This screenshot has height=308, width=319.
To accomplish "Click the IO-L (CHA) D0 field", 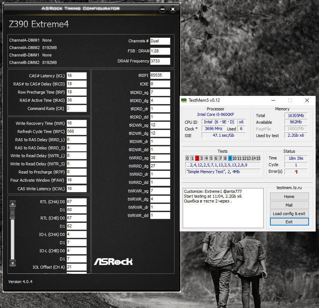I will pos(77,234).
